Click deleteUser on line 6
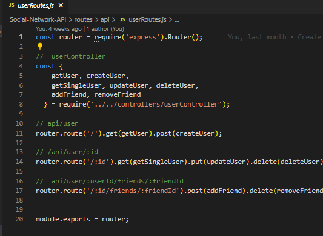 click(176, 85)
